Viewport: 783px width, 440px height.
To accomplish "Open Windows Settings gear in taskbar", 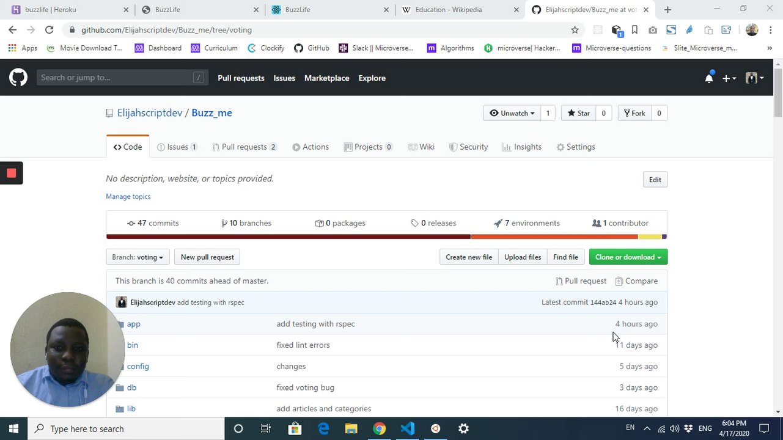I will [464, 428].
